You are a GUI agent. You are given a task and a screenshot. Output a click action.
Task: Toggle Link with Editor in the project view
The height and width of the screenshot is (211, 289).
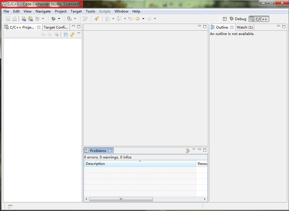(x=72, y=35)
